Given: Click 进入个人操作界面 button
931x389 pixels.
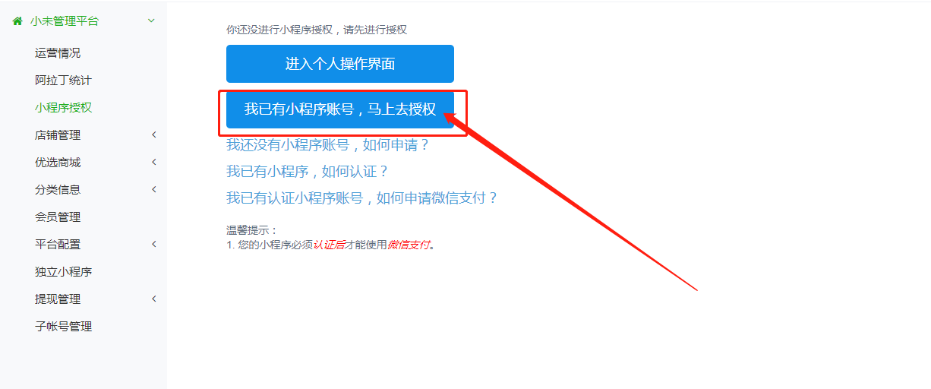Looking at the screenshot, I should pyautogui.click(x=340, y=64).
